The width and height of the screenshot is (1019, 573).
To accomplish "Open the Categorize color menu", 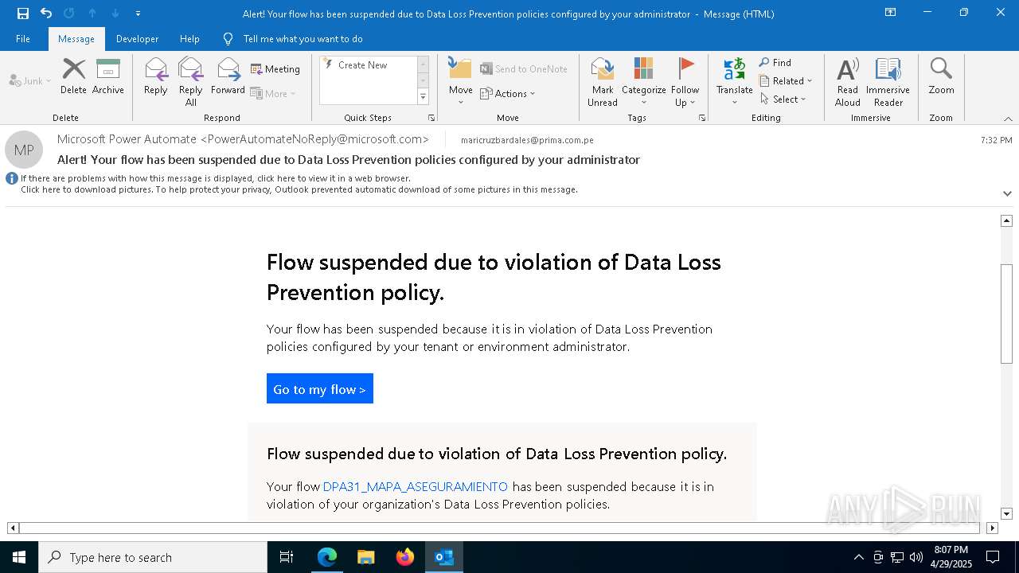I will pyautogui.click(x=644, y=81).
